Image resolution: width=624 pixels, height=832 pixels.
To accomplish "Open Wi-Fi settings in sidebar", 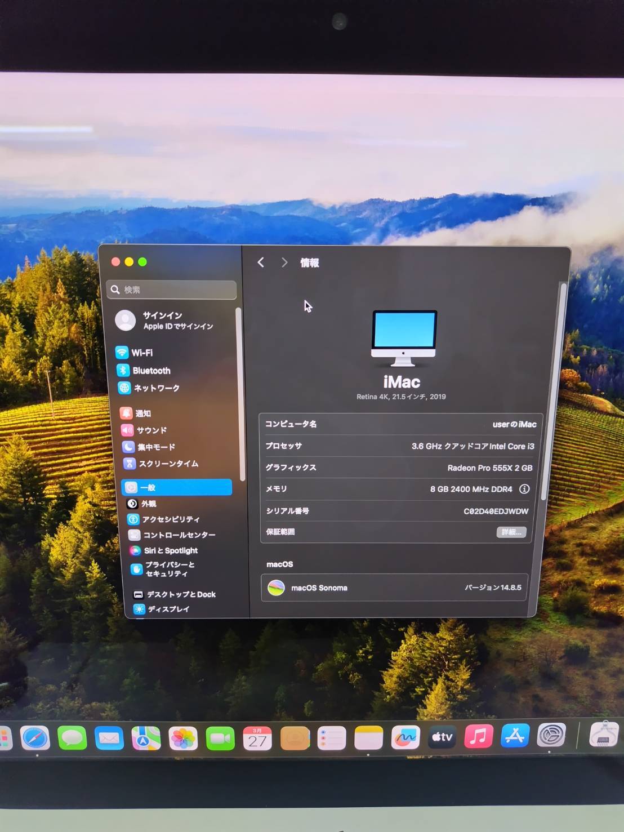I will click(134, 353).
